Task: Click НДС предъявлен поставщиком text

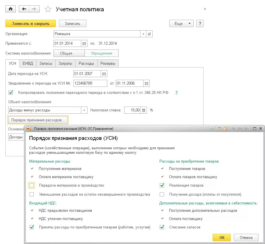Action: pos(65,211)
